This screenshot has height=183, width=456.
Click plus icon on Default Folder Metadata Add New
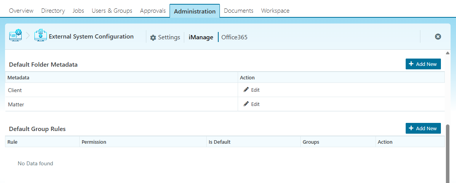[x=411, y=64]
